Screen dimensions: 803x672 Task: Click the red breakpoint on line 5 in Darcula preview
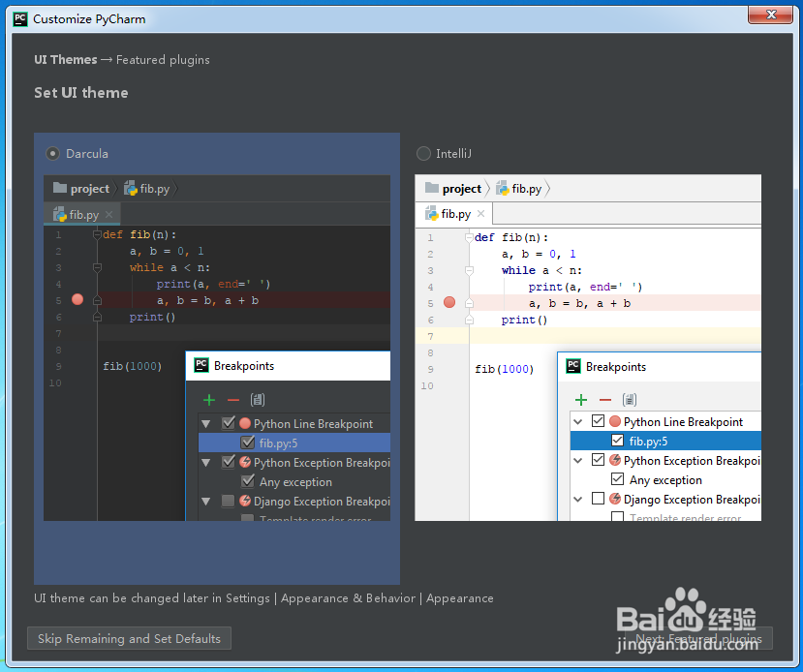pyautogui.click(x=77, y=299)
